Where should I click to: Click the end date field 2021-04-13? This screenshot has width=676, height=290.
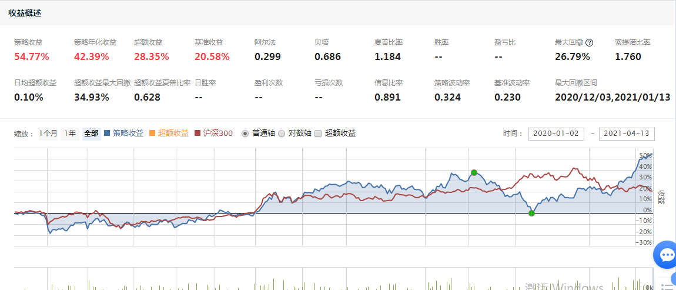(x=627, y=134)
